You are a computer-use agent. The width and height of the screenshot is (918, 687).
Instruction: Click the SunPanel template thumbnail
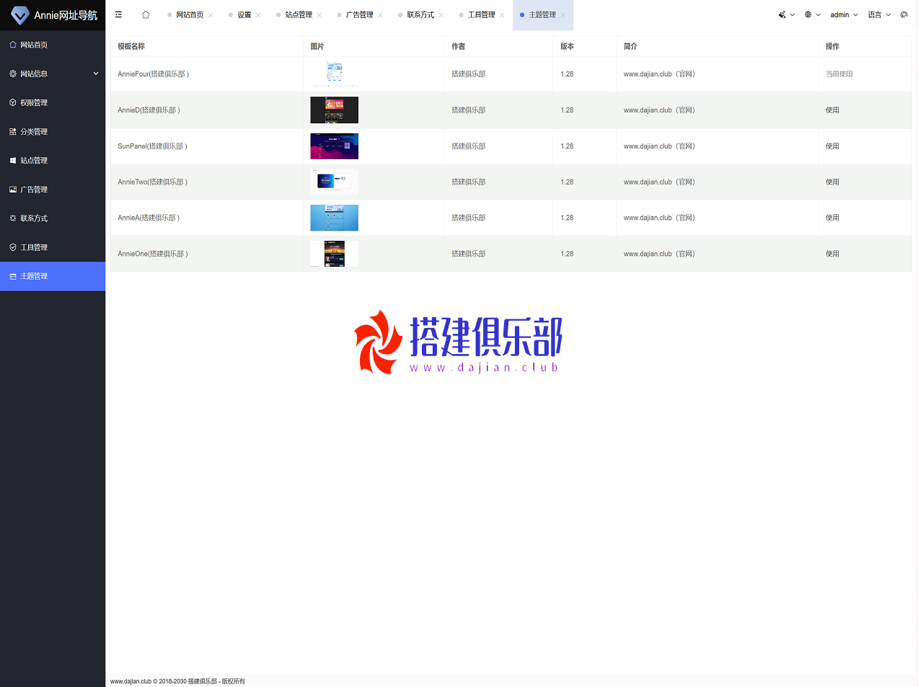pos(334,146)
